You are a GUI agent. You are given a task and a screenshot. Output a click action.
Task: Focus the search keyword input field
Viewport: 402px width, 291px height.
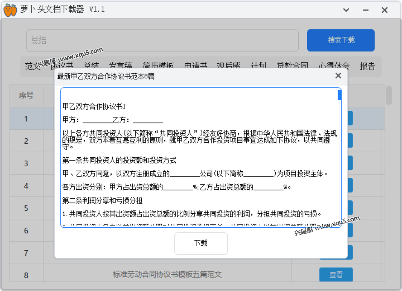click(162, 40)
